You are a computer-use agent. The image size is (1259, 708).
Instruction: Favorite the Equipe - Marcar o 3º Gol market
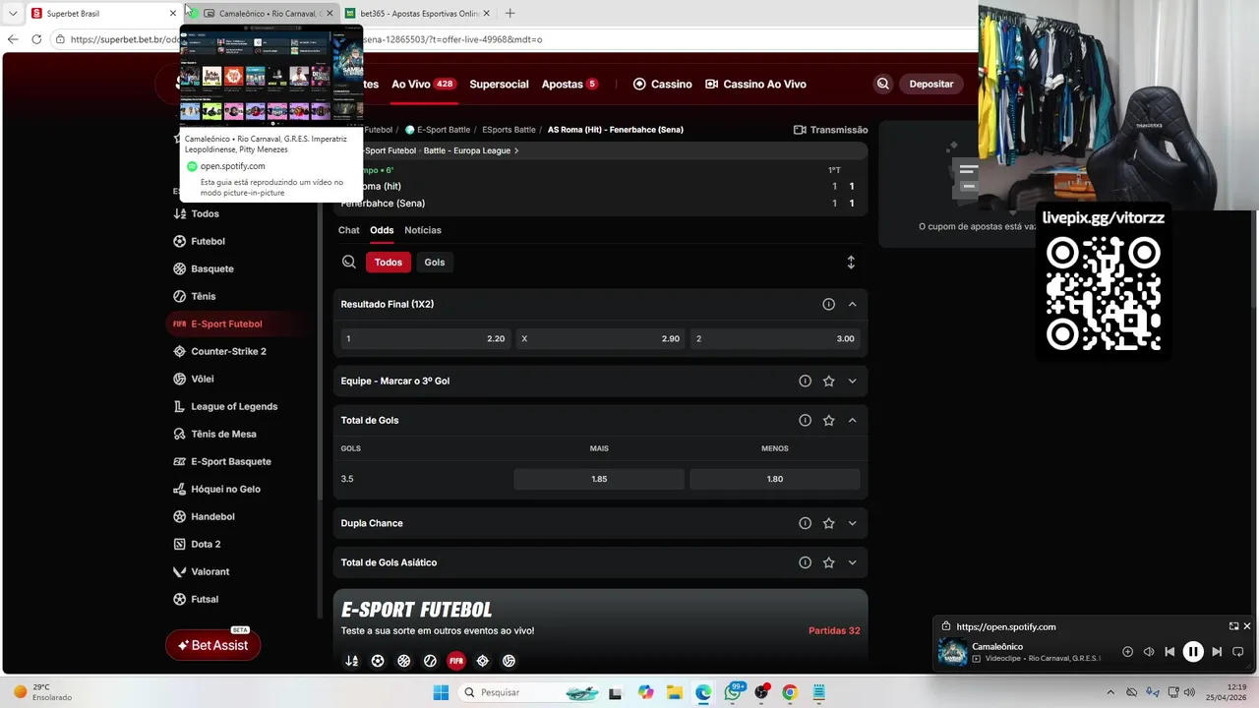point(829,382)
